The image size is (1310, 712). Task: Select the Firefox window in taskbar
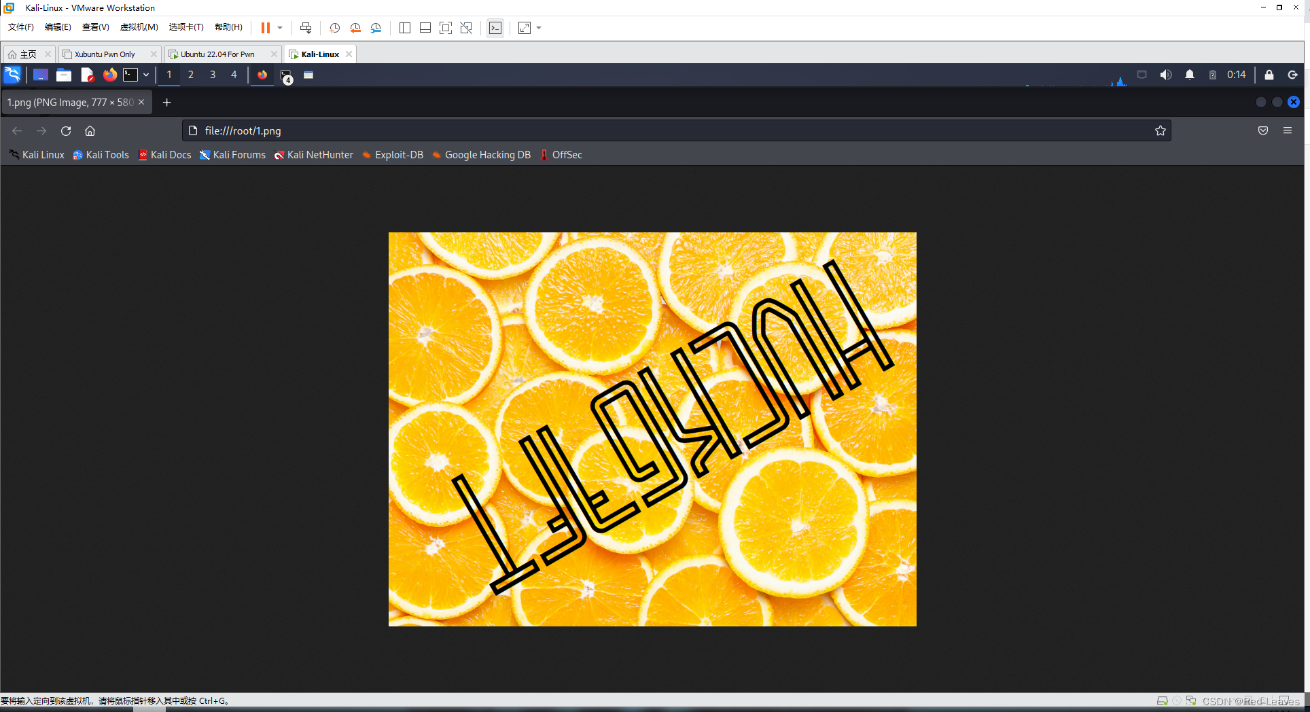262,75
